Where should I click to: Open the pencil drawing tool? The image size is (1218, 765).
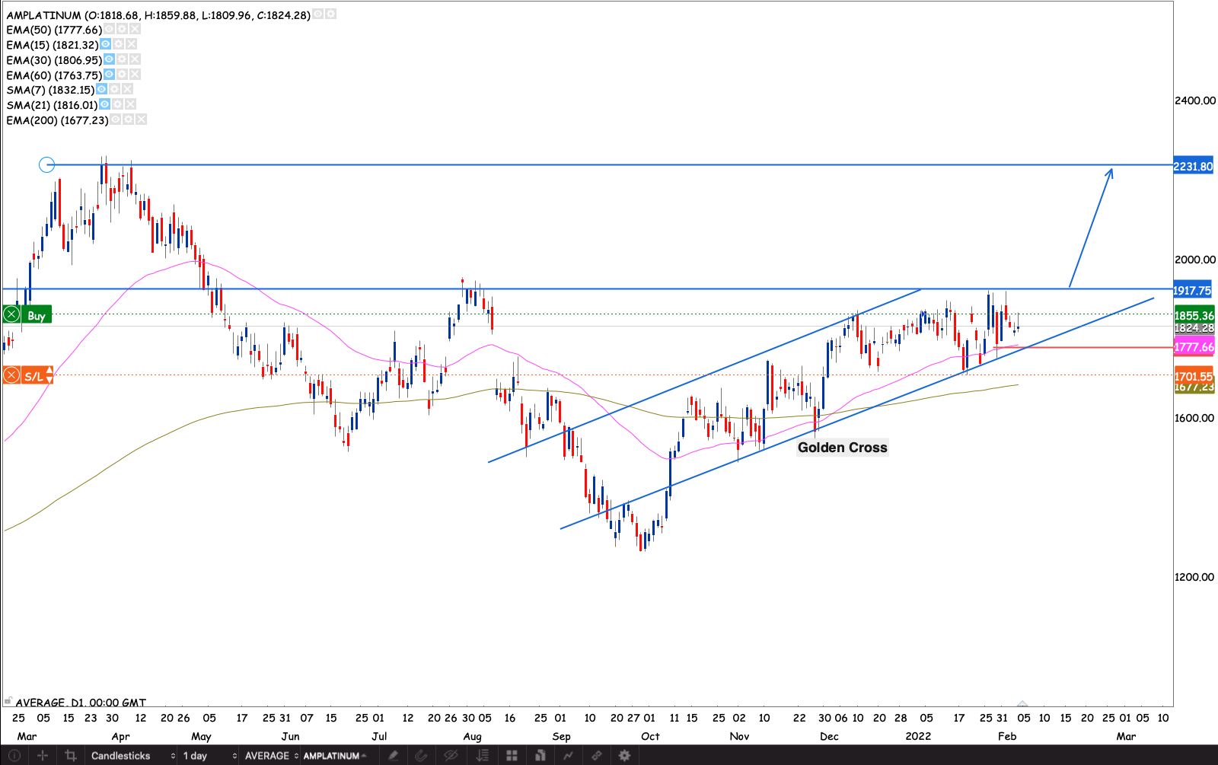[x=393, y=755]
